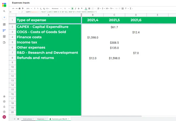Click the horizontal scrollbar

[x=112, y=116]
